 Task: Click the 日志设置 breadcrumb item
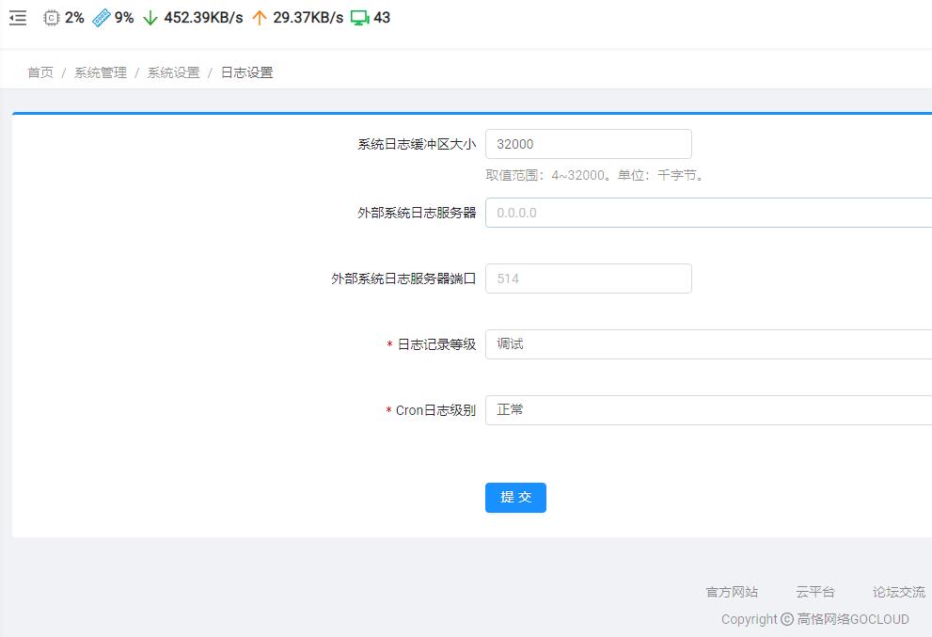click(247, 72)
